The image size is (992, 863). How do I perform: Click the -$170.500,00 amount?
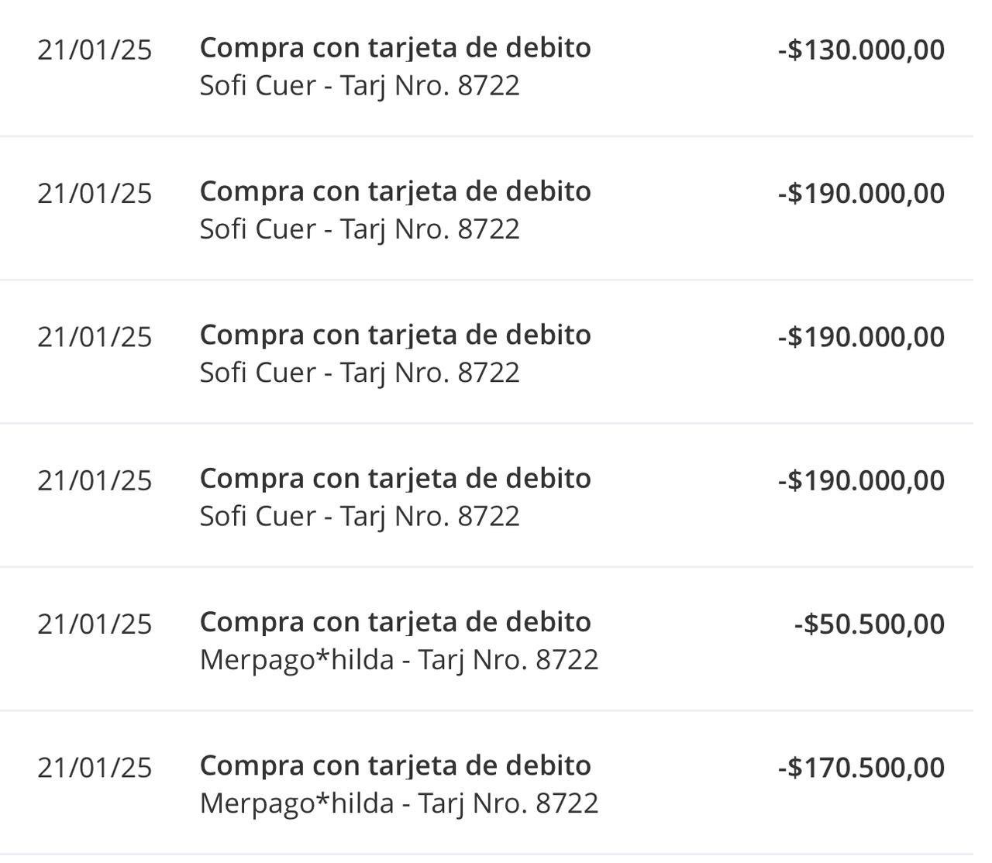[x=861, y=768]
